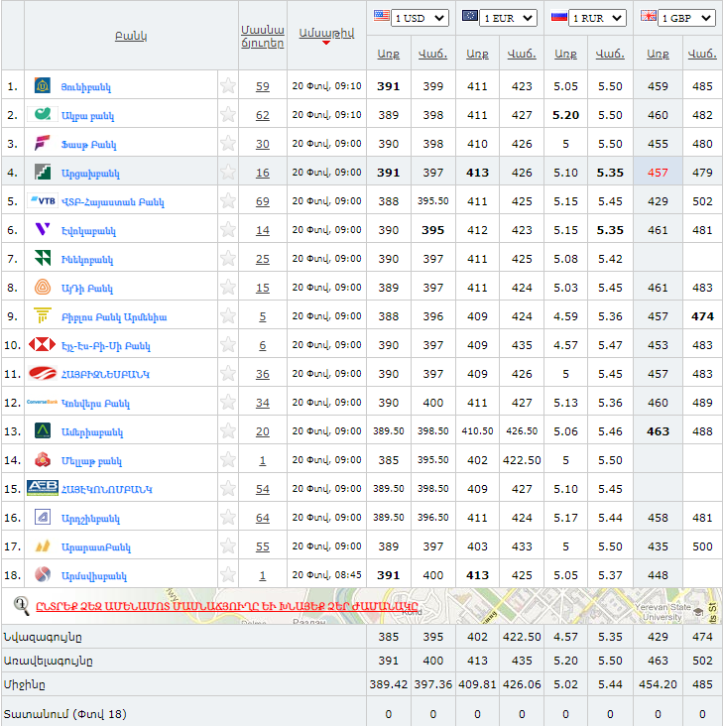The width and height of the screenshot is (723, 726).
Task: Sort by EUR buy column header
Action: pos(477,55)
